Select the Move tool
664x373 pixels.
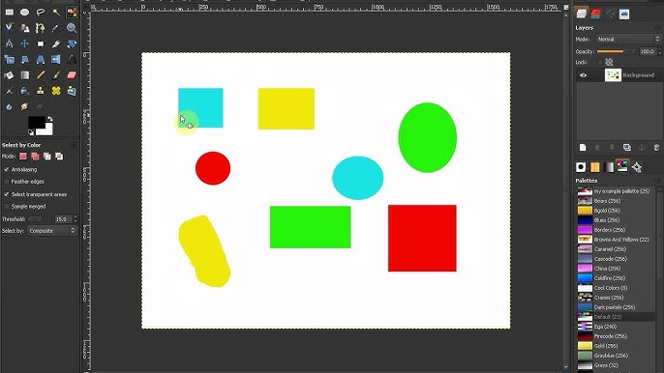(x=25, y=43)
